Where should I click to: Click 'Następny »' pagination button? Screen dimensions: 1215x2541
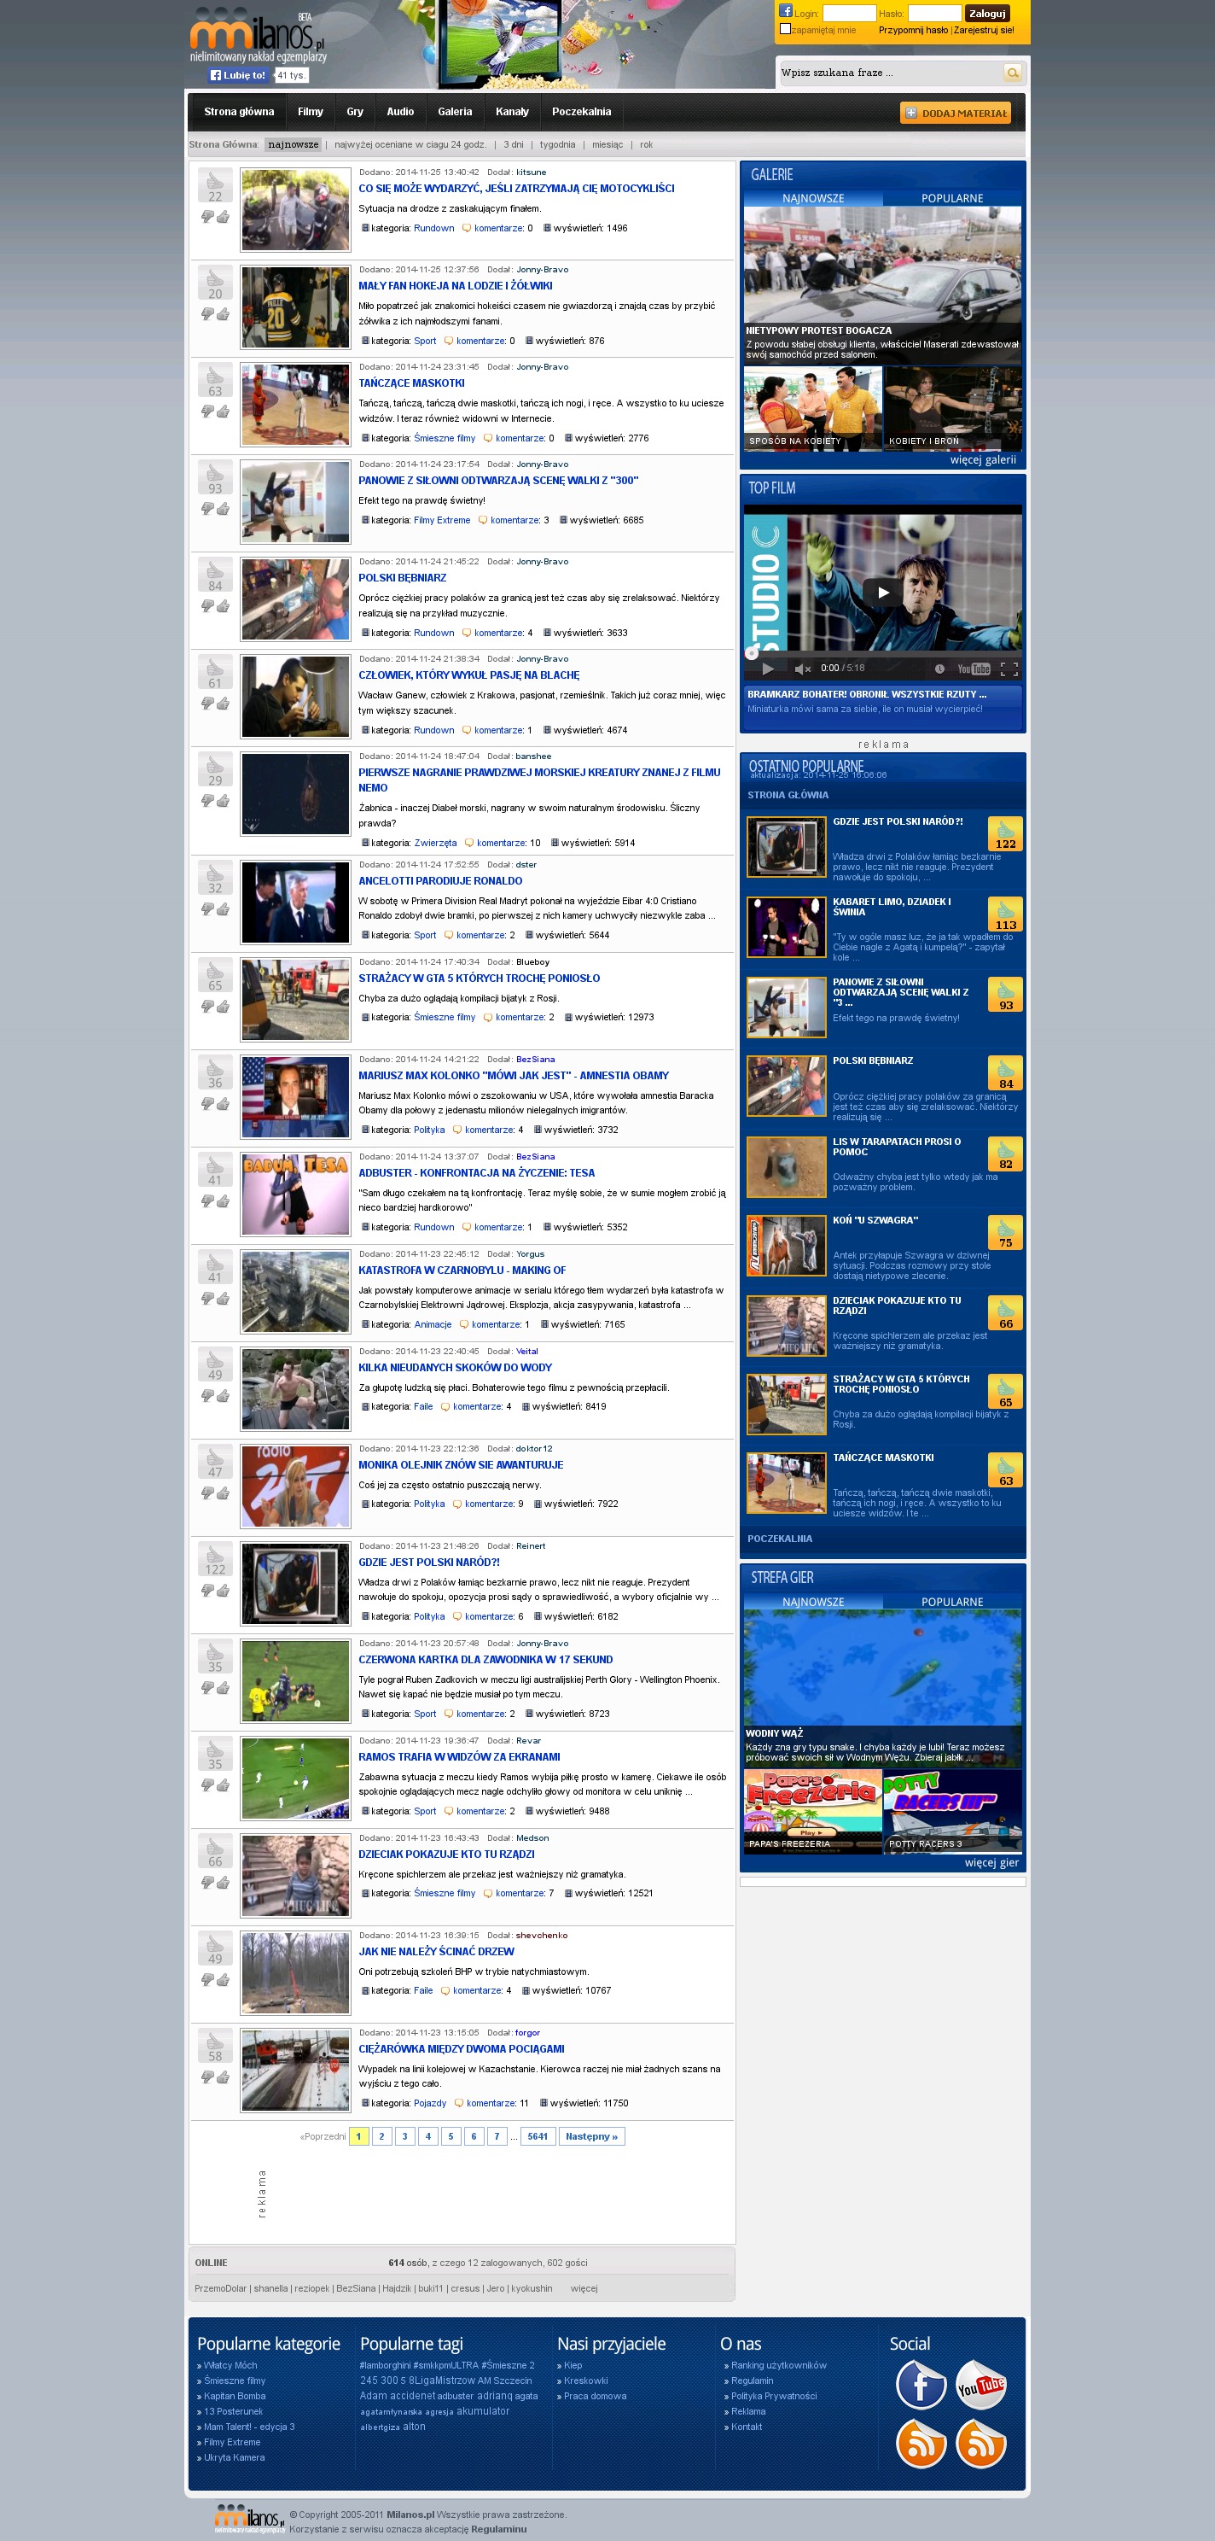tap(591, 2136)
